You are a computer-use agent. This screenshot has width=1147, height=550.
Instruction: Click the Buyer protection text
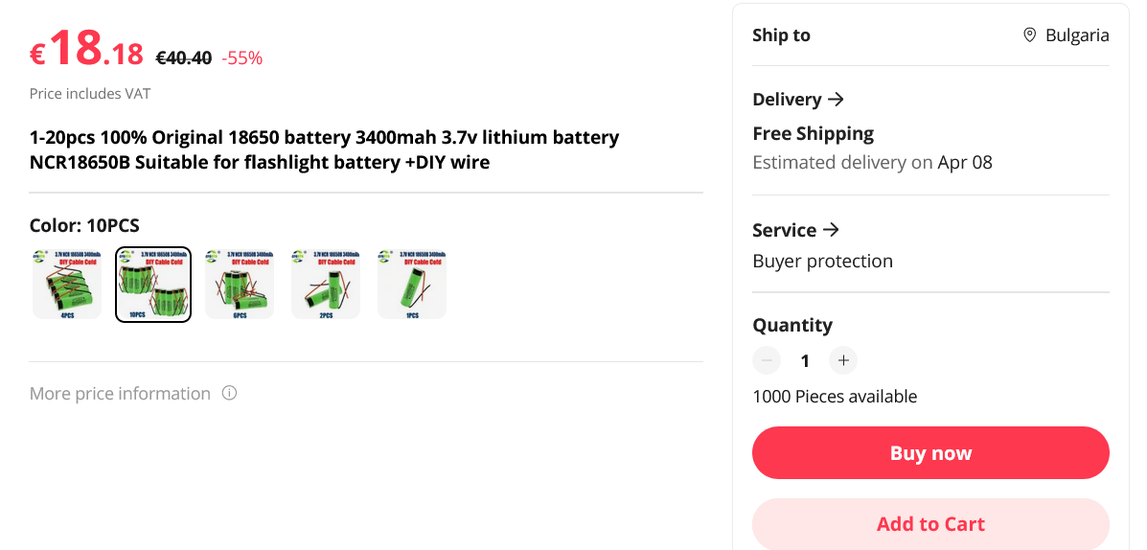(822, 261)
